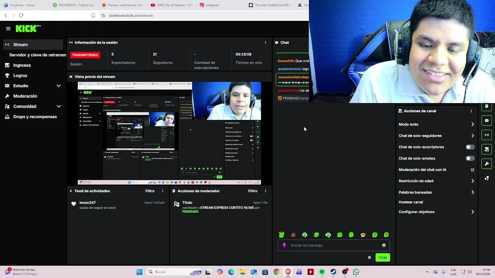Click the wrench icon in right toolbar
The height and width of the screenshot is (278, 495).
486,164
